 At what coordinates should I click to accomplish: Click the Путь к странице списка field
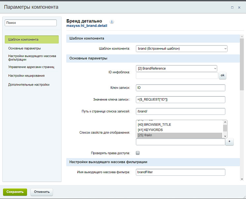click(x=180, y=111)
